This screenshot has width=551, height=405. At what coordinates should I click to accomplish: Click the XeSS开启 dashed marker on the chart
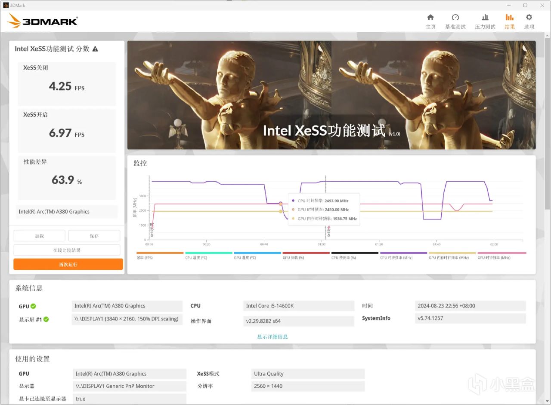pos(326,208)
